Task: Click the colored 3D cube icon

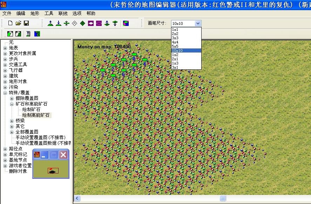Action: tap(126, 23)
